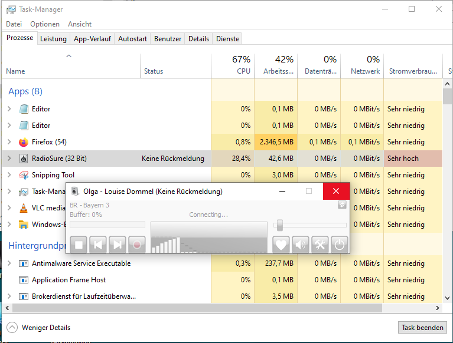Viewport: 453px width, 343px height.
Task: Click the Firefox icon
Action: point(24,142)
